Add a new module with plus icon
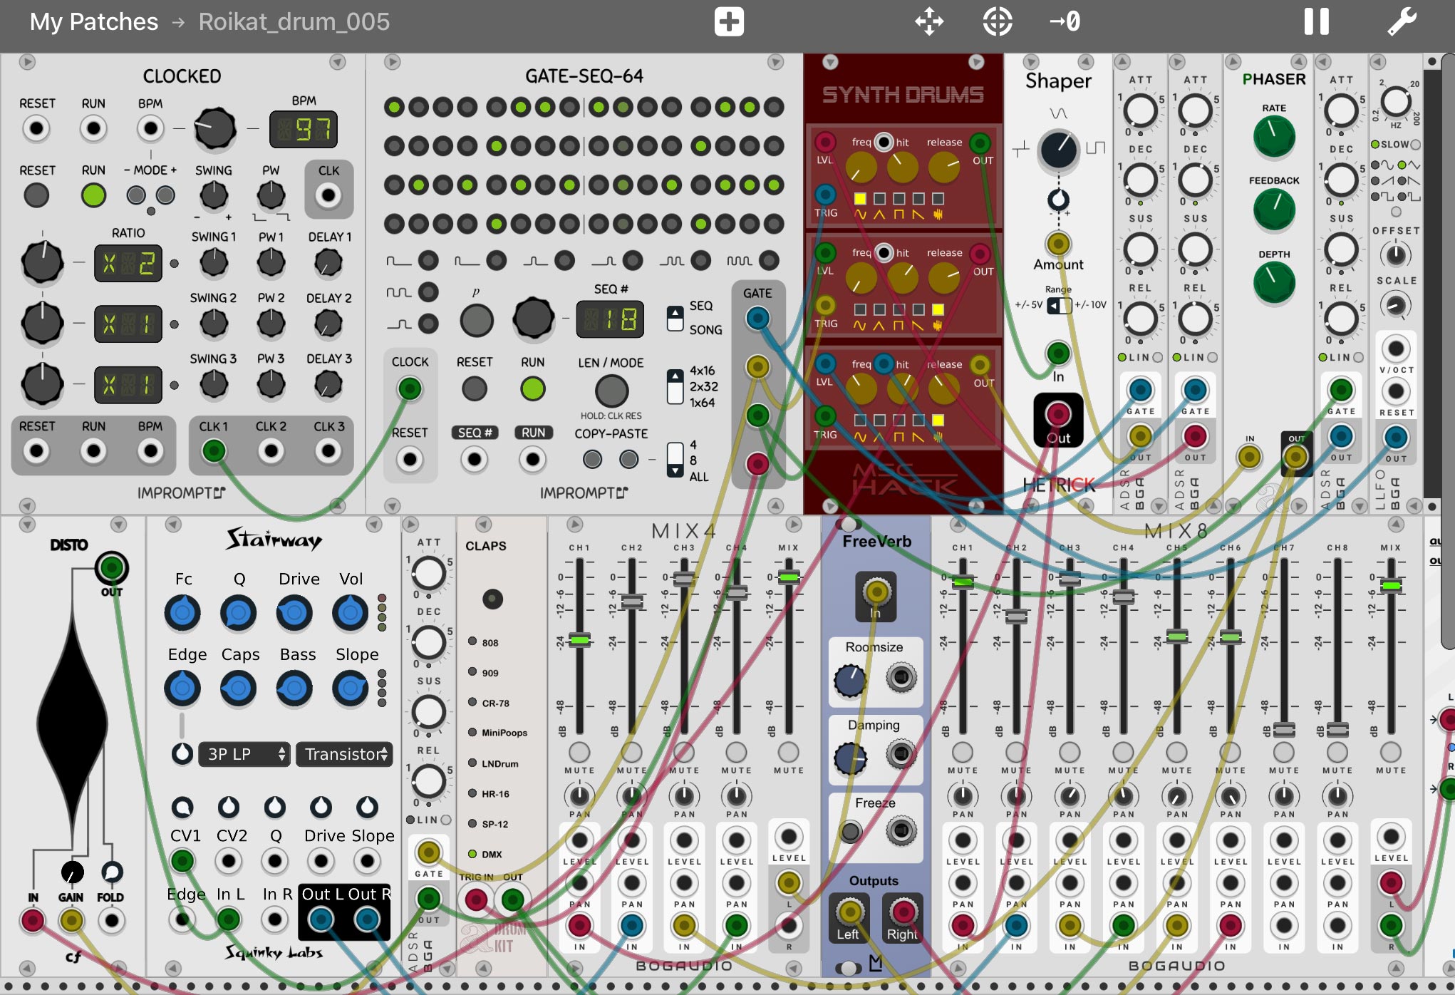1455x995 pixels. pos(729,21)
